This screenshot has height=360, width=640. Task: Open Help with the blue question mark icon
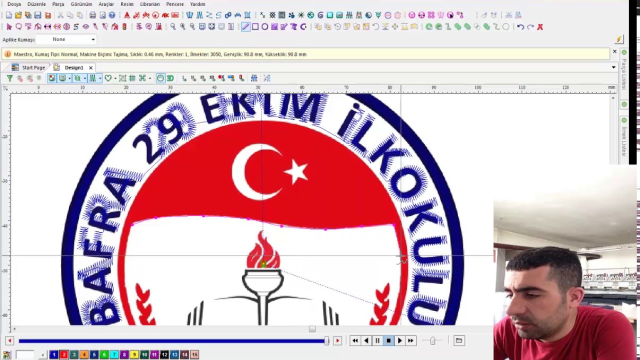tap(112, 15)
